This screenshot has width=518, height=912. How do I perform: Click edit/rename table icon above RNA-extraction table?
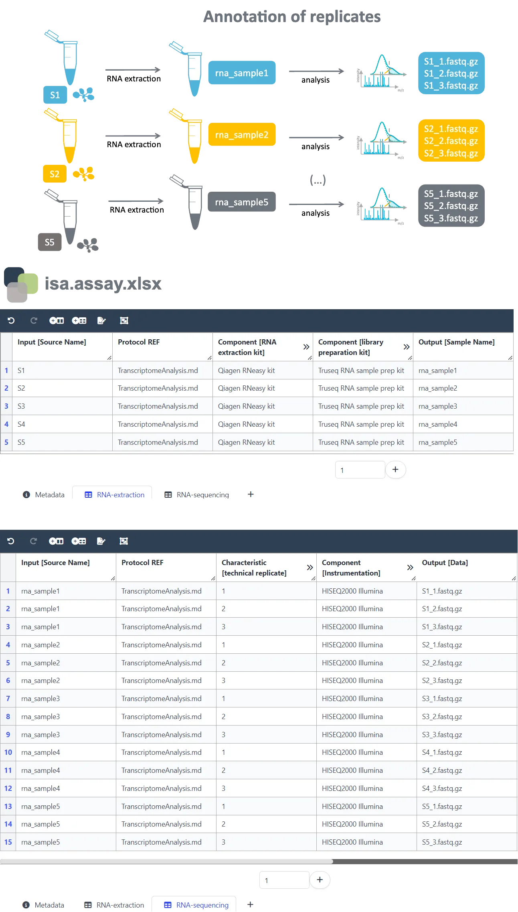point(101,320)
